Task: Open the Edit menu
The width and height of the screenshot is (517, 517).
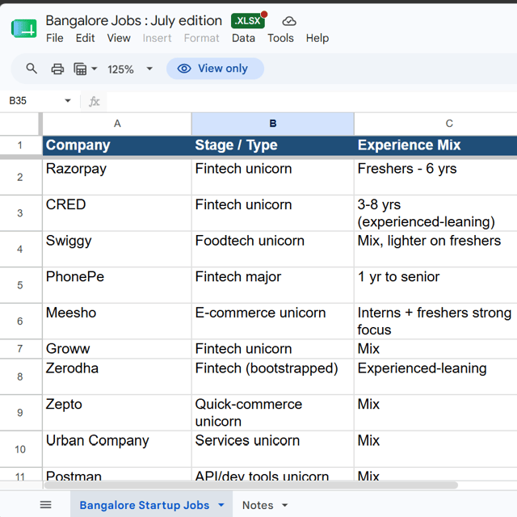Action: point(85,38)
